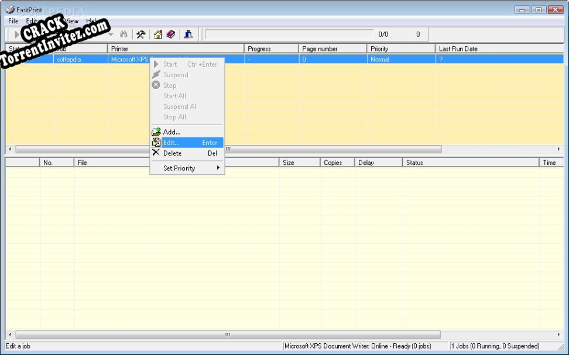
Task: Click the Delete X icon in context menu
Action: point(156,153)
